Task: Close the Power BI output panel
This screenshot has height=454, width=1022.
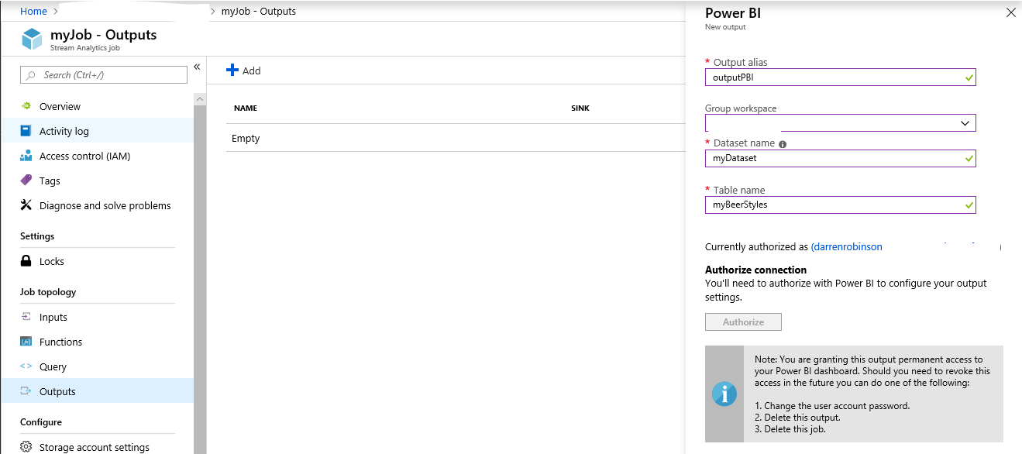Action: point(1010,13)
